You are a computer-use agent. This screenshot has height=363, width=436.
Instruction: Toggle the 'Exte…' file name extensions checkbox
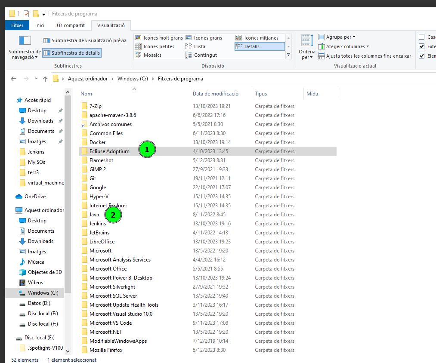tap(421, 46)
